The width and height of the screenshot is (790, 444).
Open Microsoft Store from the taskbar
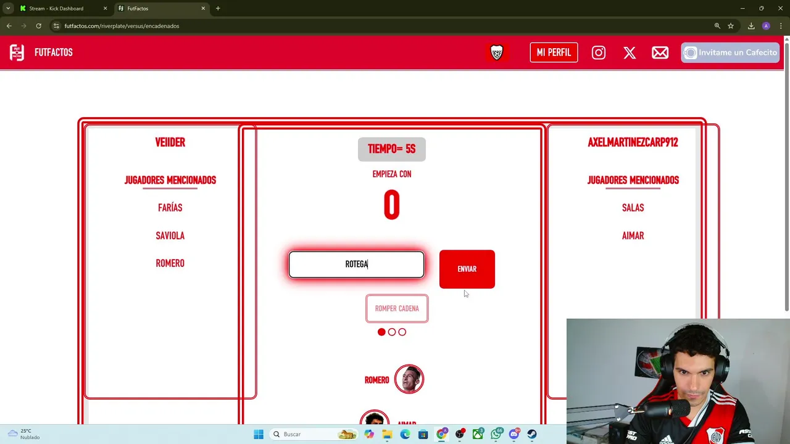tap(423, 434)
